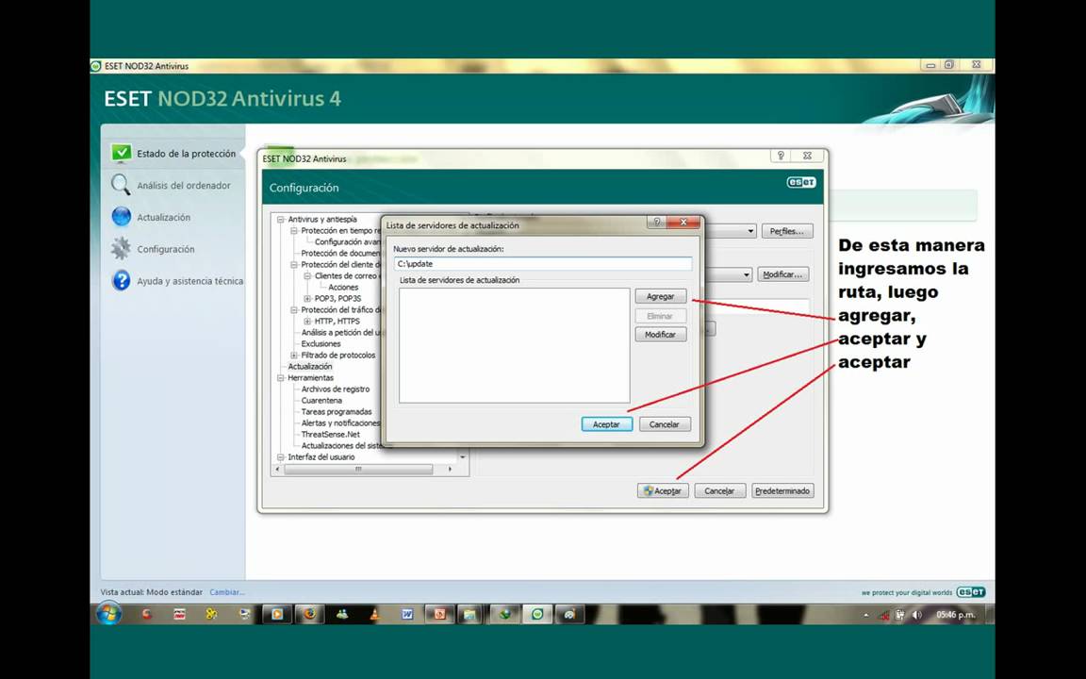Select ThreatSense.Net in the settings tree
Screen dimensions: 1086x679
coord(330,435)
